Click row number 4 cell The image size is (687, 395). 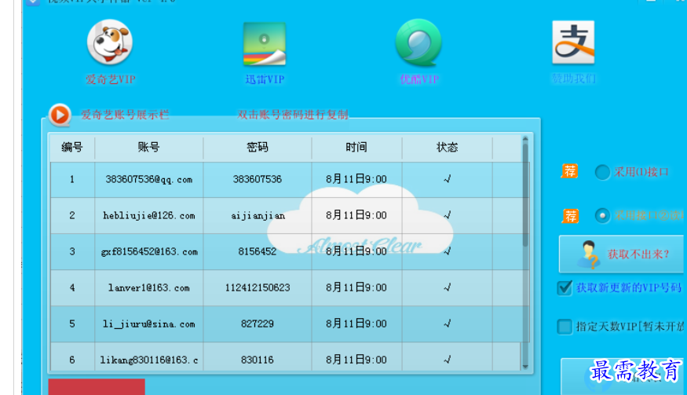pos(72,288)
